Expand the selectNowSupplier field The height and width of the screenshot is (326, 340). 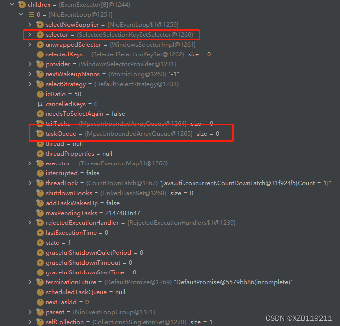pyautogui.click(x=30, y=25)
